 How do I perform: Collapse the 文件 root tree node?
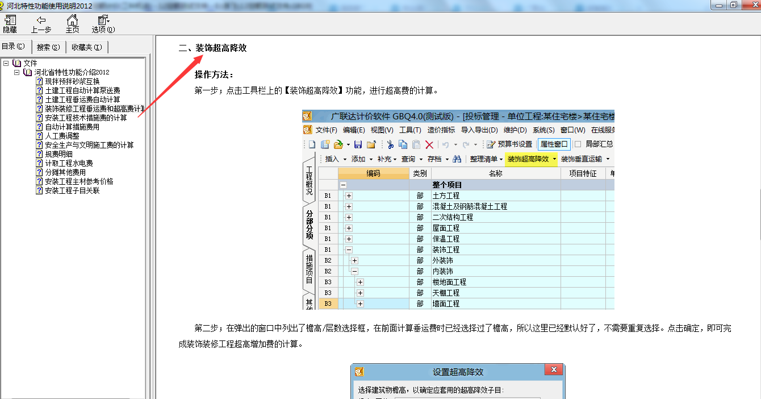[6, 63]
